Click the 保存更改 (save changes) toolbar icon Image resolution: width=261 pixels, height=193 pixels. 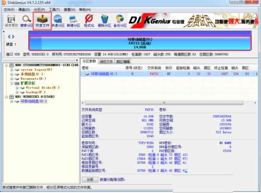click(x=11, y=21)
